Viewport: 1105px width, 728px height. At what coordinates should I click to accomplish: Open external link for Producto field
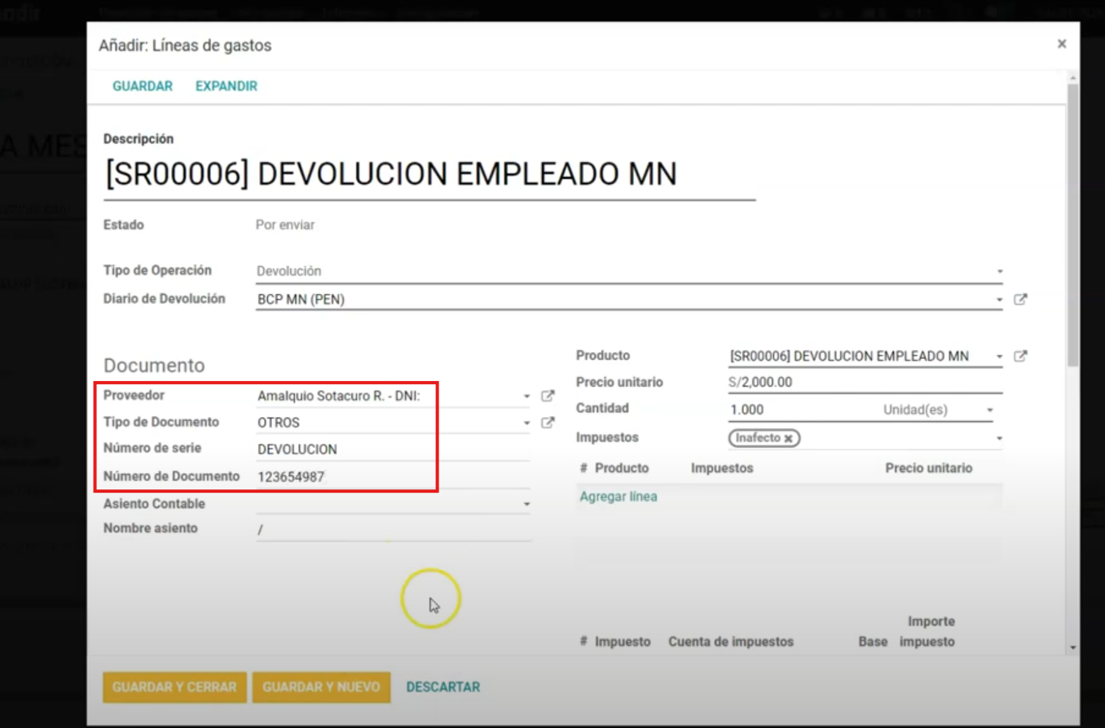pyautogui.click(x=1020, y=357)
